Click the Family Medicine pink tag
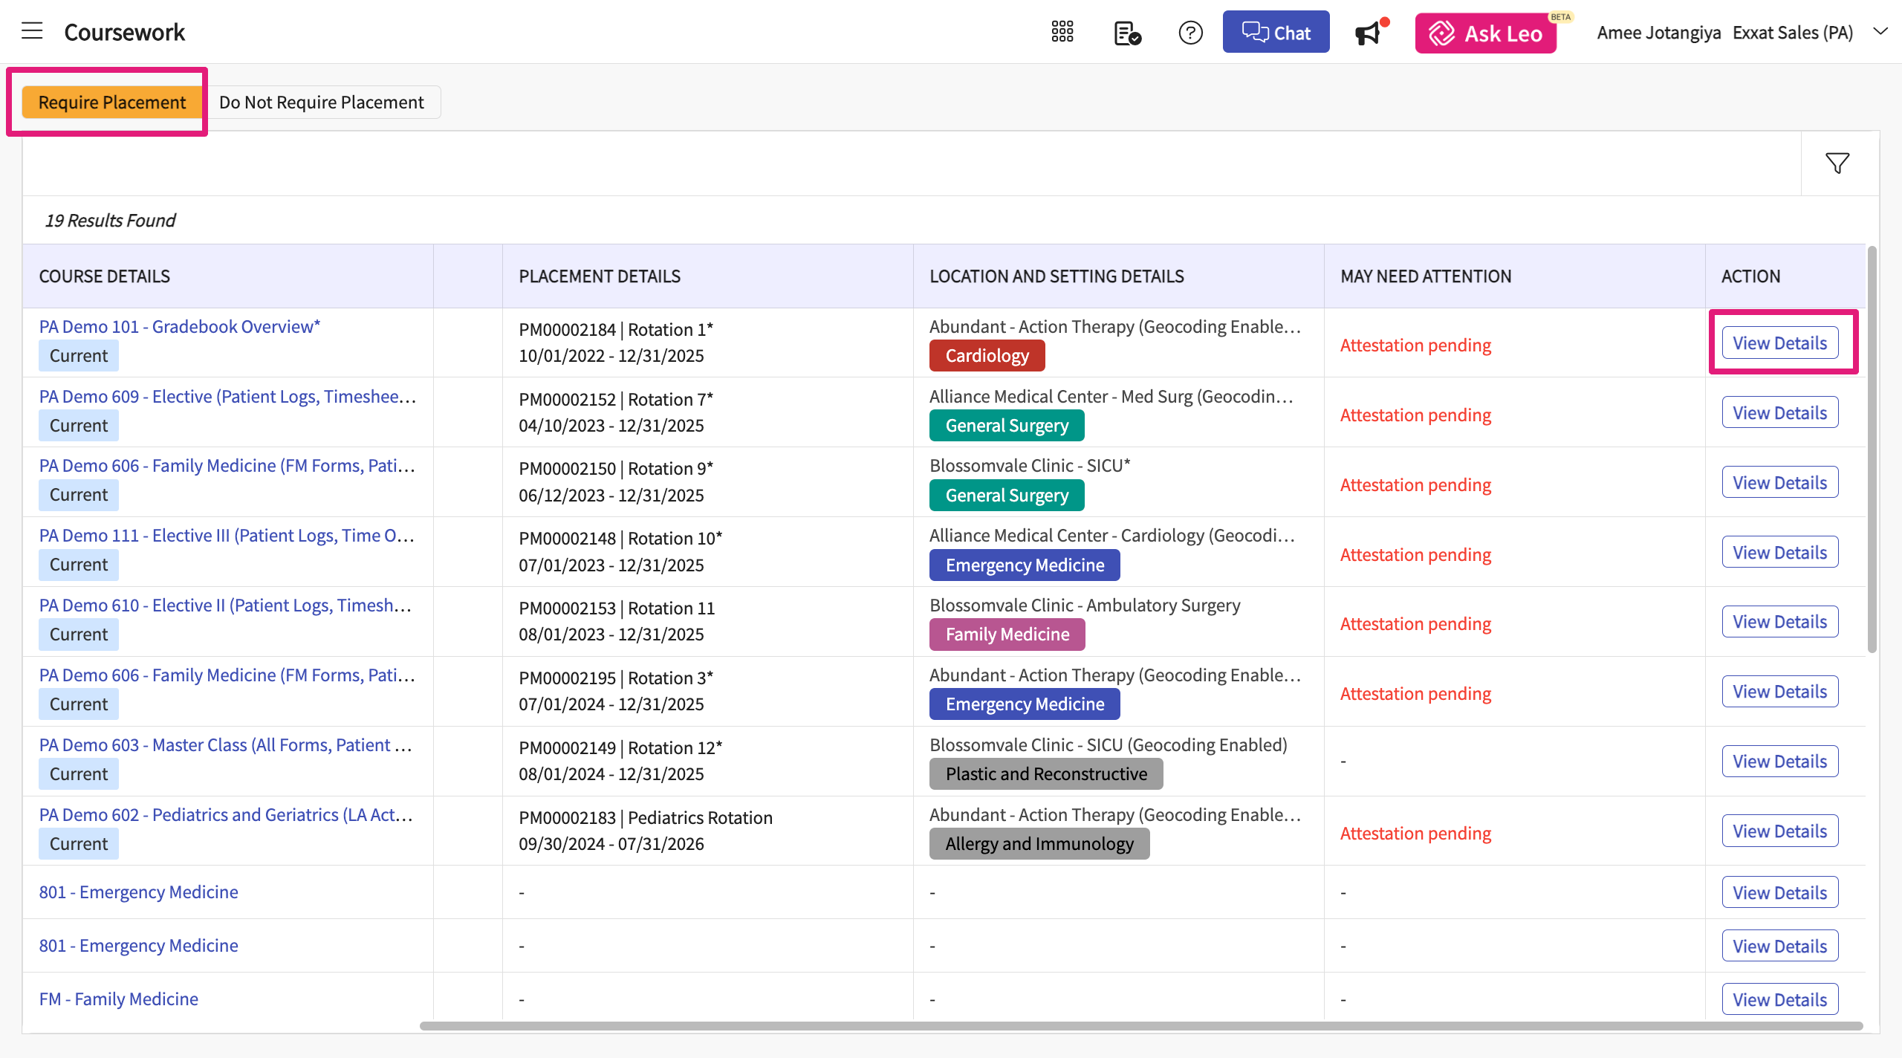This screenshot has height=1058, width=1902. click(x=1007, y=635)
